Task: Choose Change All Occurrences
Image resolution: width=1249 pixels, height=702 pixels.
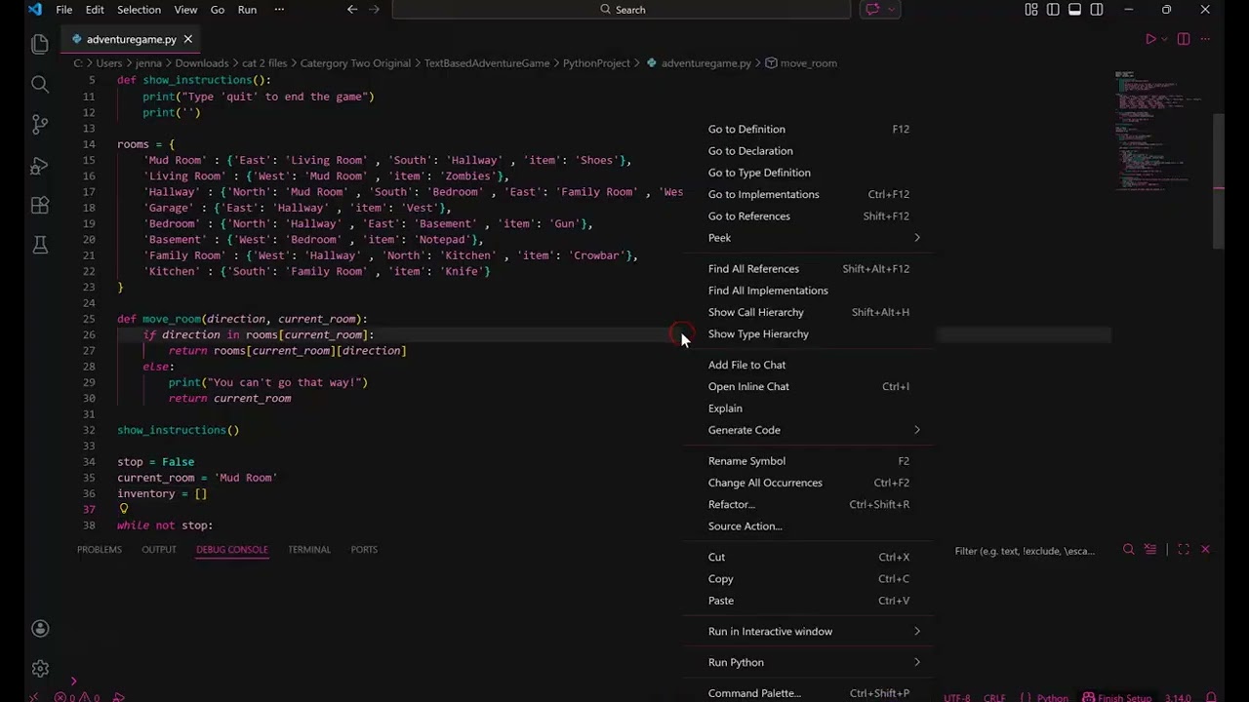Action: tap(809, 483)
